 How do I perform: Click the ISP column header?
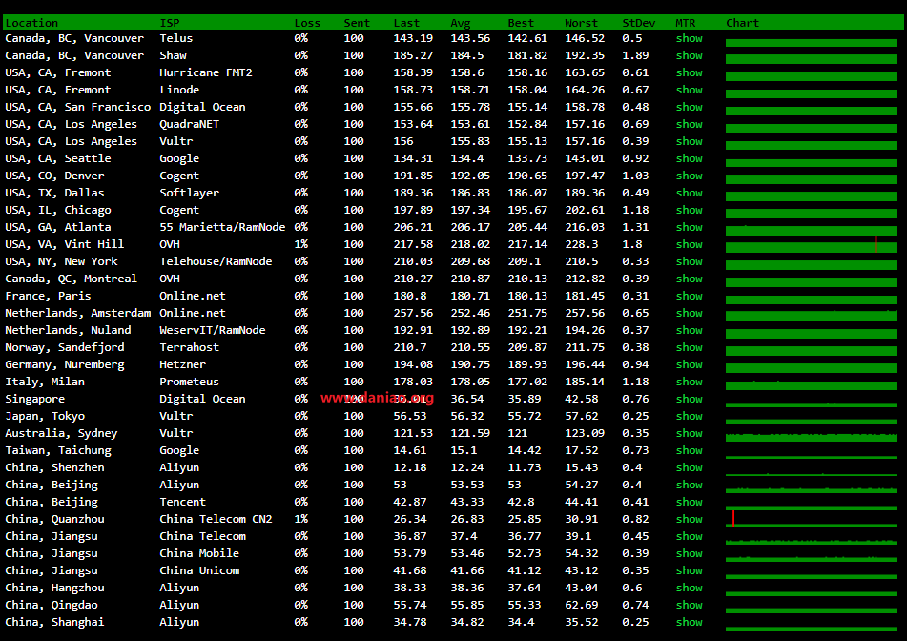(170, 23)
